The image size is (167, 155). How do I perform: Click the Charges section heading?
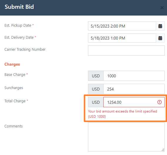point(12,64)
